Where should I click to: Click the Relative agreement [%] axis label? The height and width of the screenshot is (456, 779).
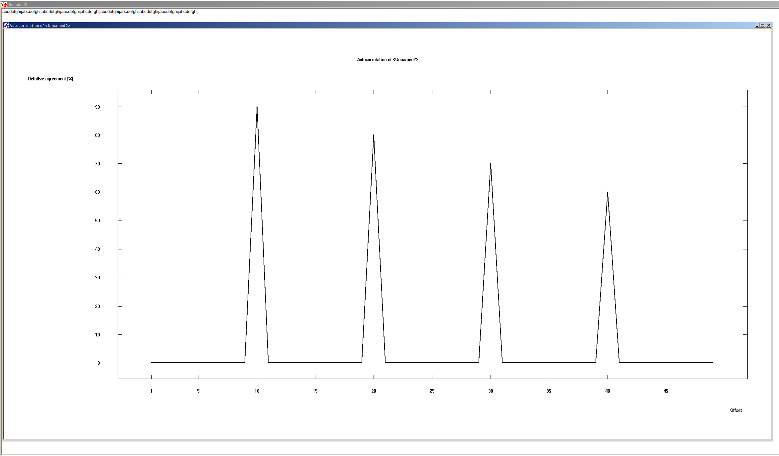(x=50, y=79)
